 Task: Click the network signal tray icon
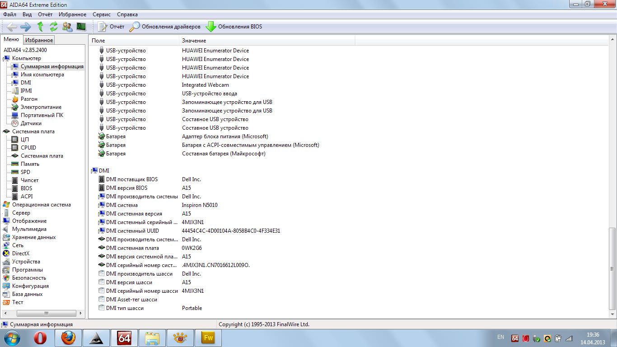point(569,338)
